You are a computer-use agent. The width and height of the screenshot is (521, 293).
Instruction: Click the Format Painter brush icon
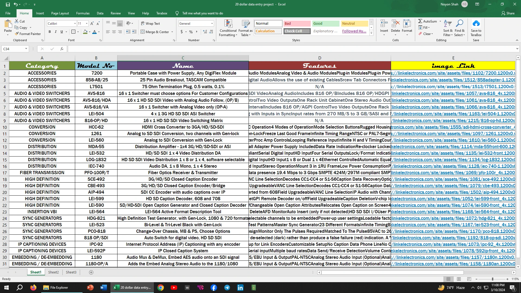point(17,34)
